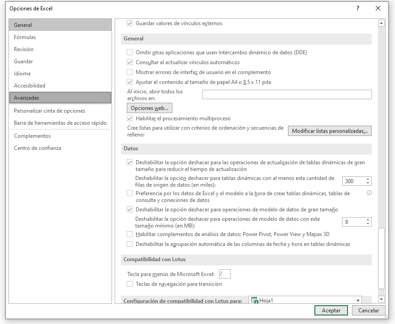Select the General category
395x324 pixels.
pyautogui.click(x=60, y=25)
